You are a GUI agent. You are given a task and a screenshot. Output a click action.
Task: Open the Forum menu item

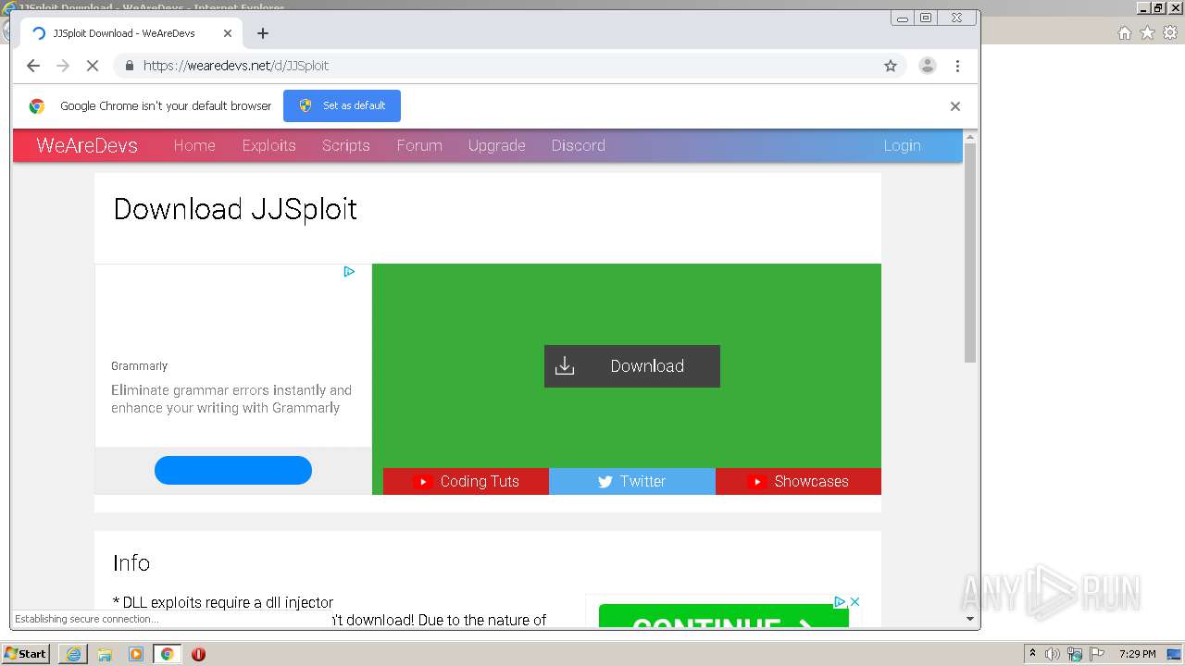[419, 145]
